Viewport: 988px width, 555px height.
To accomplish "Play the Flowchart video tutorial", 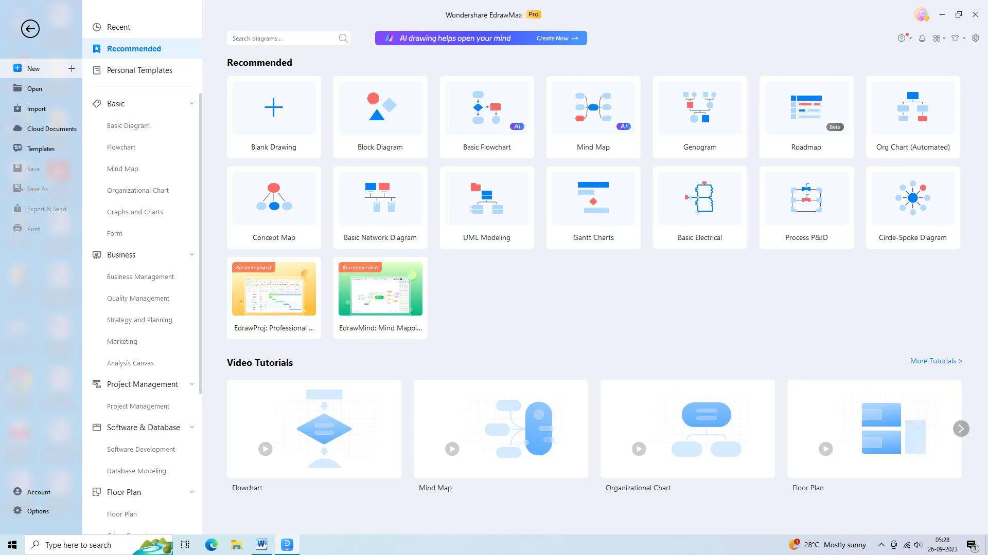I will click(x=266, y=449).
